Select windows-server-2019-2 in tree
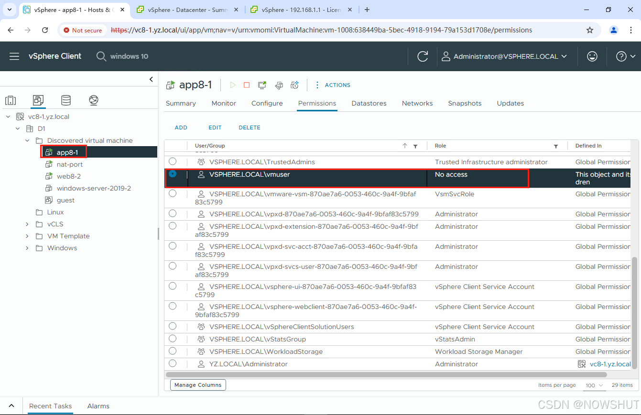Viewport: 641px width, 415px height. (93, 188)
